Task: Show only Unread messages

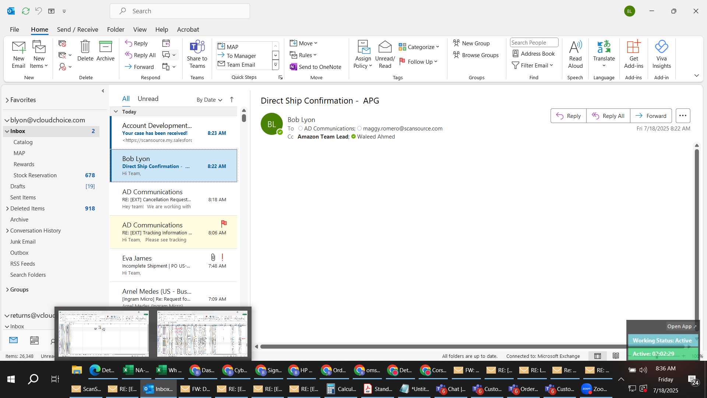Action: [x=148, y=99]
